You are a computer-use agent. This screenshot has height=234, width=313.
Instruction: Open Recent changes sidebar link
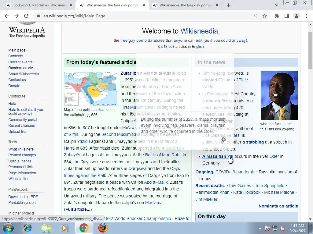(x=22, y=125)
